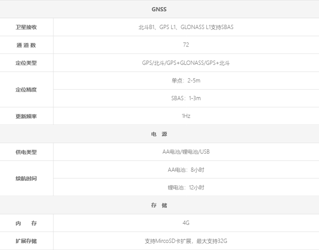Click the 北斗B1、GPS L1、GLONASS L1 value
Image resolution: width=319 pixels, height=250 pixels.
[x=186, y=28]
